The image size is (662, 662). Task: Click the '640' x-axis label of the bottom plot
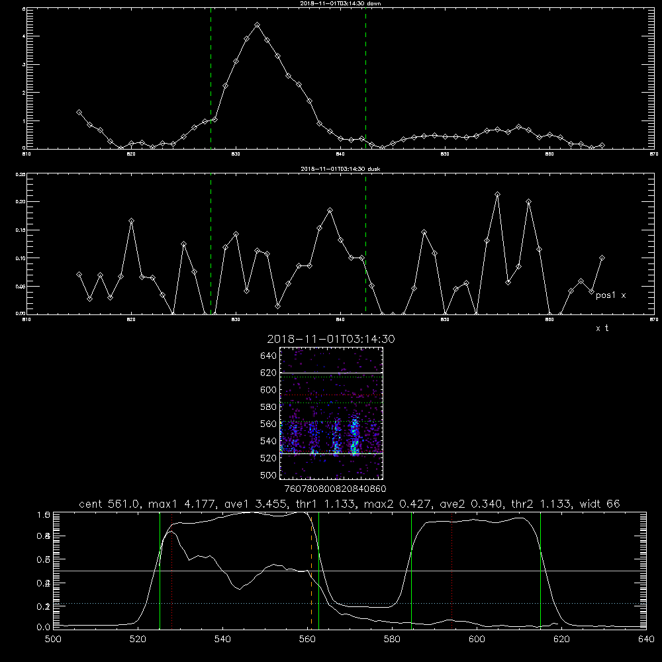point(646,639)
